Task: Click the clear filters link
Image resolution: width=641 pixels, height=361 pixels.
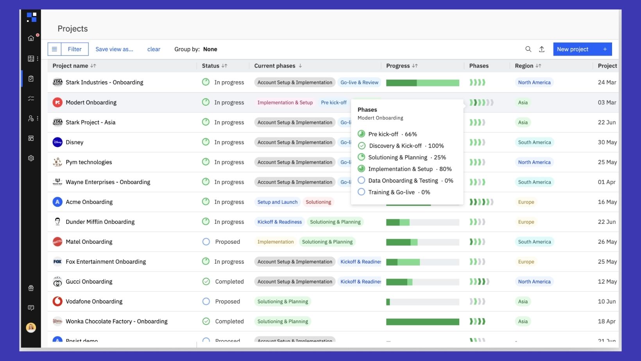Action: 154,49
